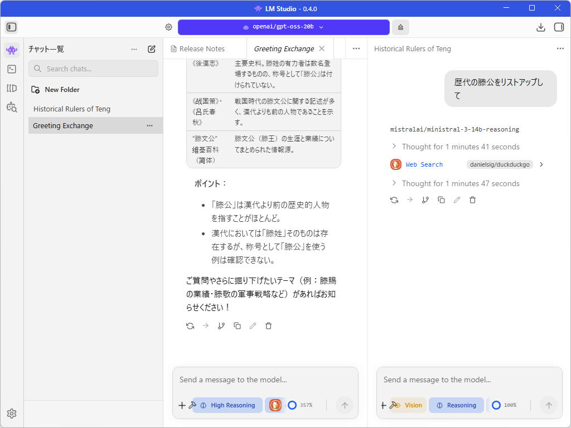Open the My Models page
Screen dimensions: 571x428
[x=11, y=87]
